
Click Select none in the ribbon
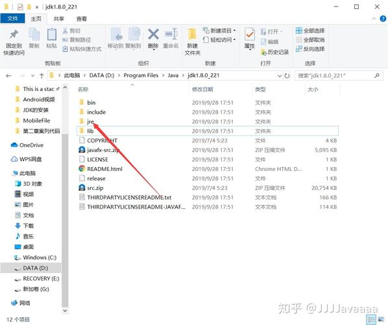[310, 40]
